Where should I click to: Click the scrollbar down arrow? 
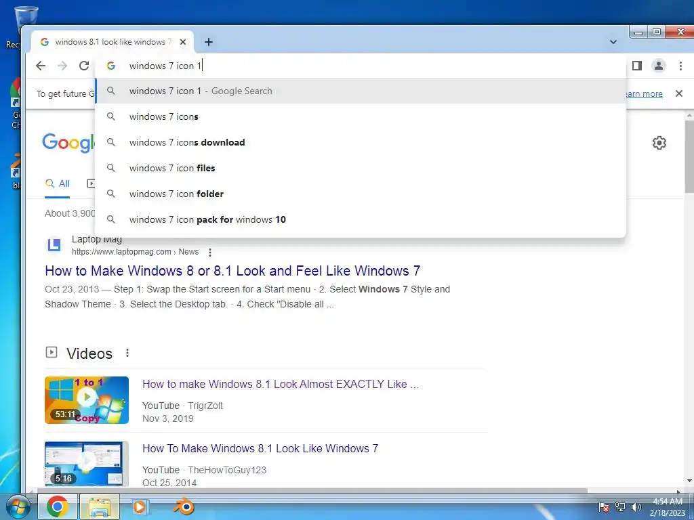coord(689,481)
